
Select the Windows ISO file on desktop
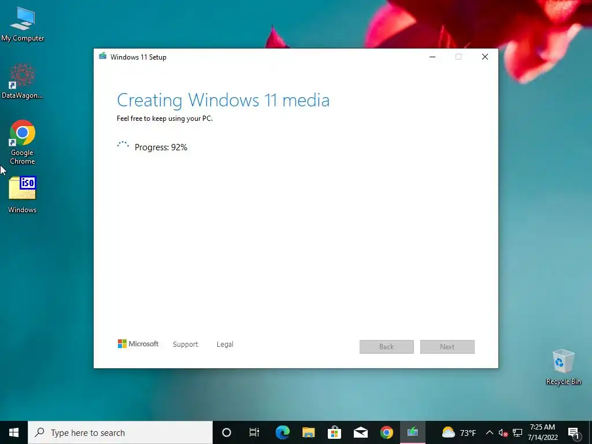[23, 195]
